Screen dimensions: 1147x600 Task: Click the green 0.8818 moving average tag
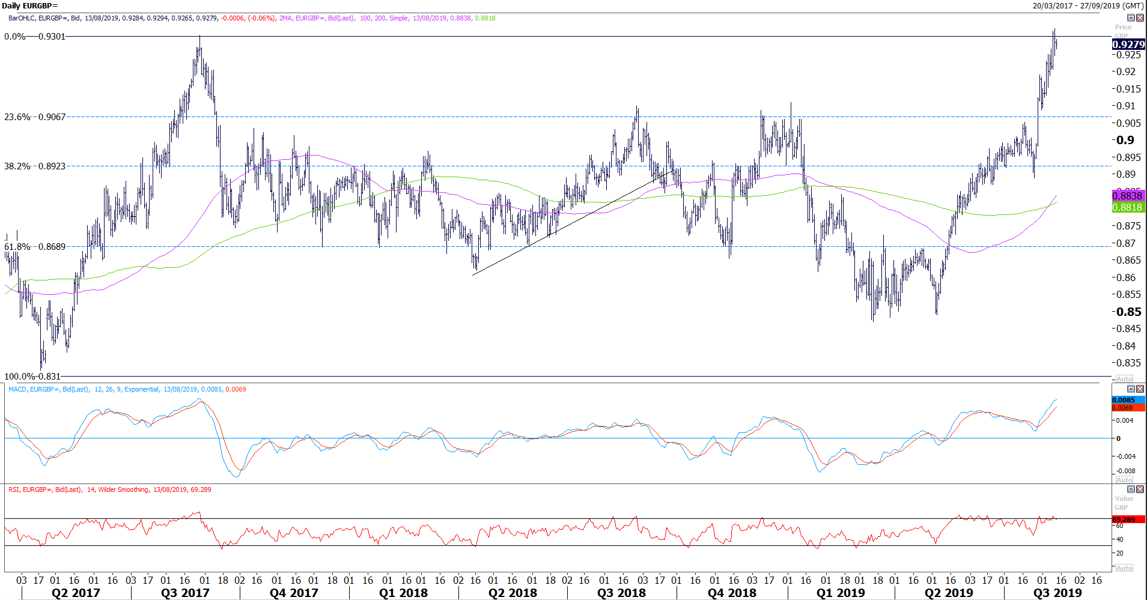1128,207
